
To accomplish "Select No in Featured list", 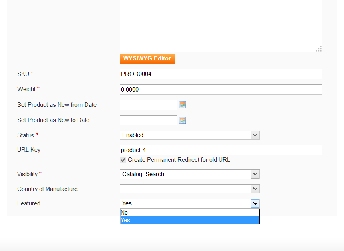I will (189, 213).
